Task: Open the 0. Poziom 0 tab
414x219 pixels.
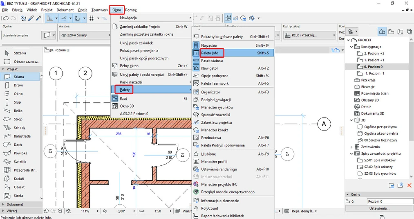Action: (57, 50)
